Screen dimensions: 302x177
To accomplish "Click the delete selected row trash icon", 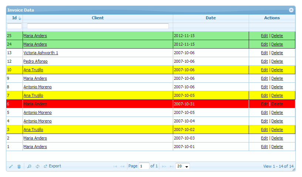I will (19, 167).
